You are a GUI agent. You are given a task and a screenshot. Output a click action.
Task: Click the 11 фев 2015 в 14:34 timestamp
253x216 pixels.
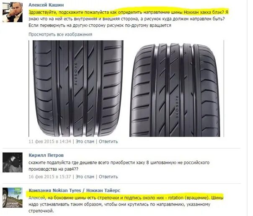point(50,141)
